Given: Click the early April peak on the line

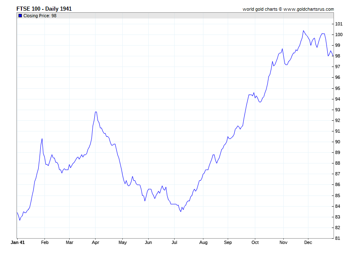Looking at the screenshot, I should pos(96,112).
